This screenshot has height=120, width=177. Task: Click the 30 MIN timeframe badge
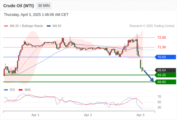click(44, 6)
